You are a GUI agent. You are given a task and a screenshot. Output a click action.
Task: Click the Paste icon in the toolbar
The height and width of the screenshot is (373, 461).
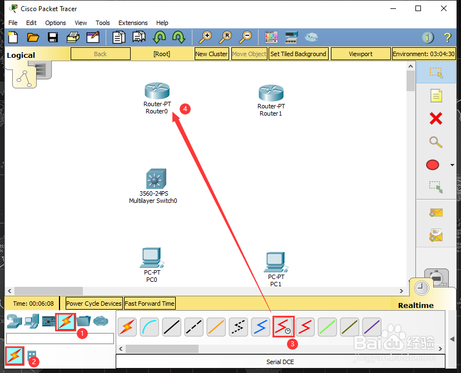(x=139, y=37)
